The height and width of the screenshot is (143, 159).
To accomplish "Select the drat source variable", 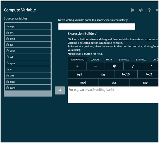I will click(x=28, y=51).
